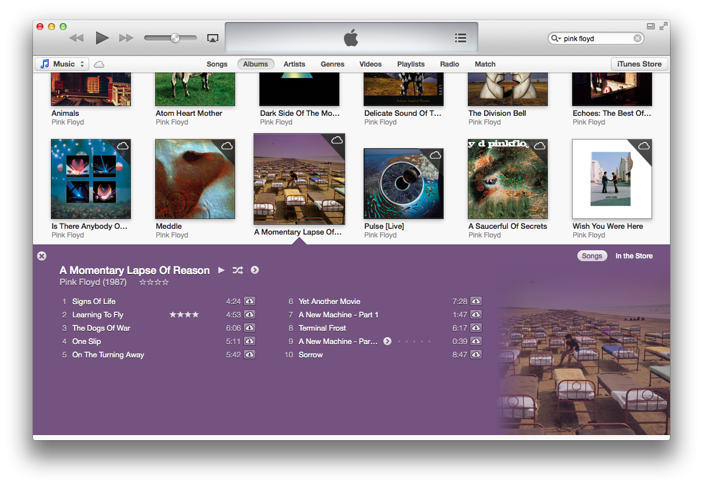Viewport: 703px width, 486px height.
Task: Select the Wish You Were Here album cover
Action: [x=612, y=179]
